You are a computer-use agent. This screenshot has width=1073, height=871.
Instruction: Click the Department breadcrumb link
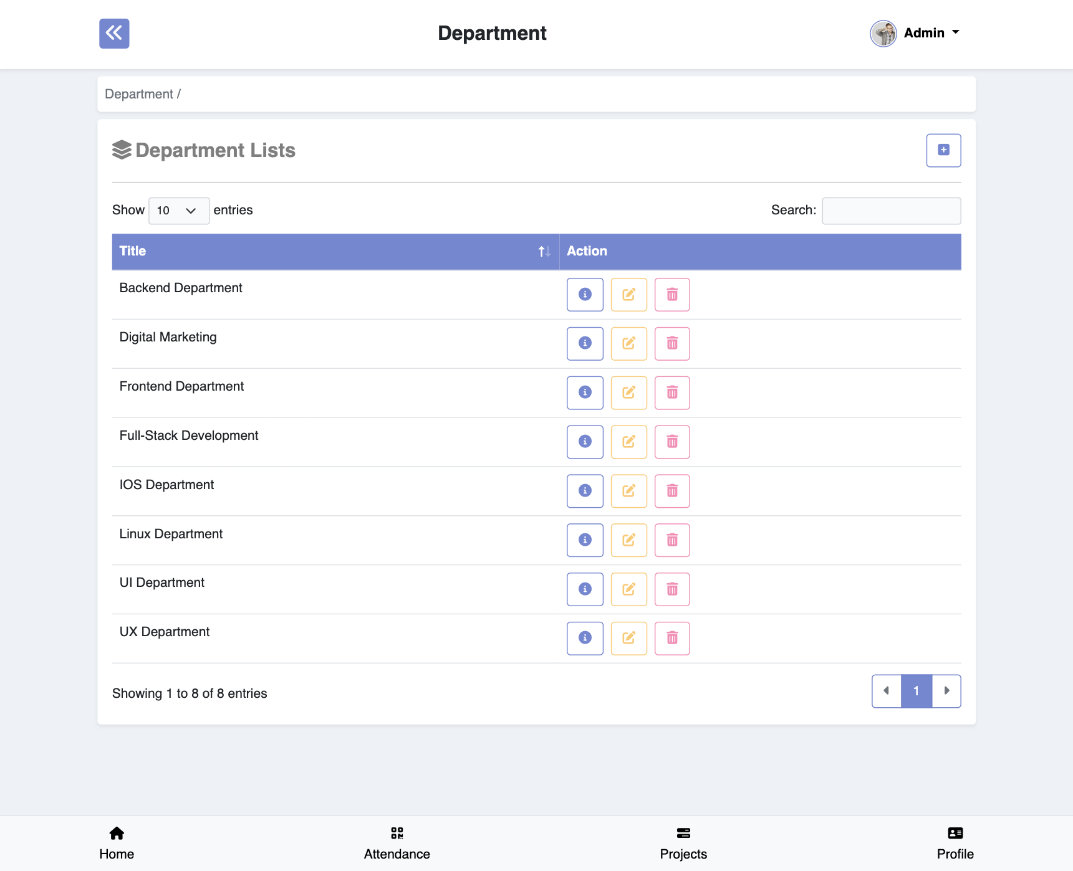coord(138,93)
